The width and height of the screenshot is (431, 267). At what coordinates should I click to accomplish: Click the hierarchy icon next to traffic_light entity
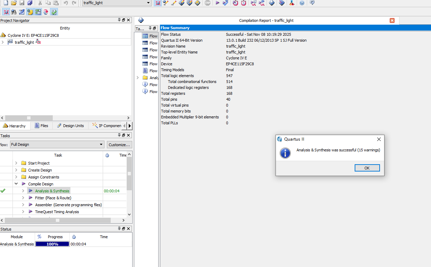39,42
